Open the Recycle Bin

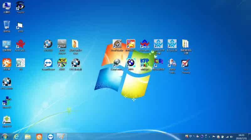click(7, 26)
